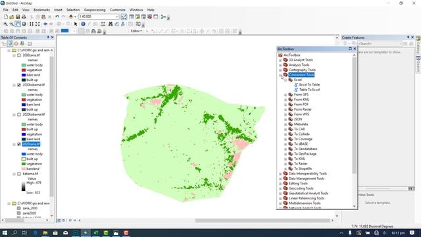Click the vegetation swatch under 2020zaria.tif

tap(24, 164)
